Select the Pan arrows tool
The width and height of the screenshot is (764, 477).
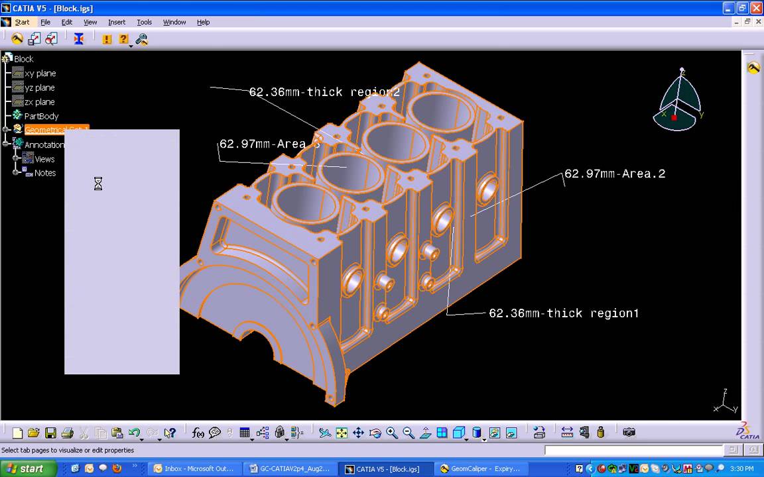358,432
